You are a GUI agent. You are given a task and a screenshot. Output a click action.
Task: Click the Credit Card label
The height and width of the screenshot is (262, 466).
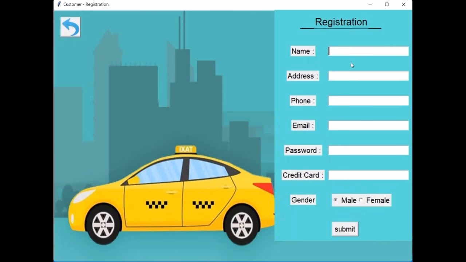[x=303, y=175]
